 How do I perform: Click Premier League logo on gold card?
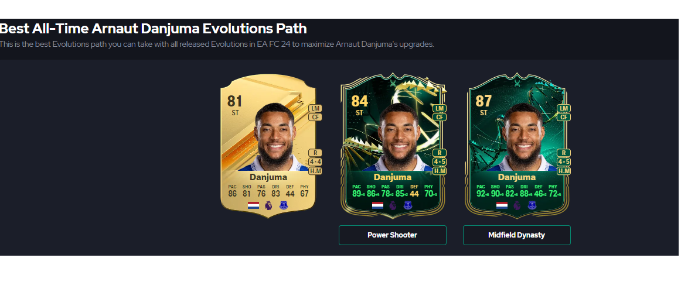(x=268, y=205)
